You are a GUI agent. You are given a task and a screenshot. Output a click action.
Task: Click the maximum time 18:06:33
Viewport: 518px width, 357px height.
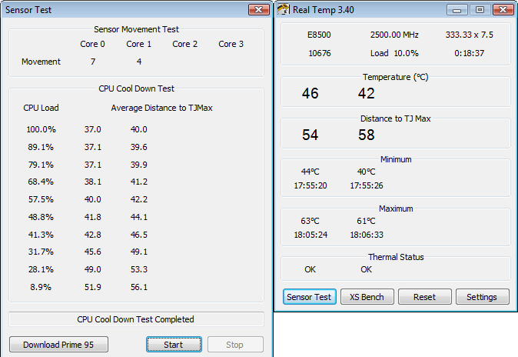tap(367, 235)
